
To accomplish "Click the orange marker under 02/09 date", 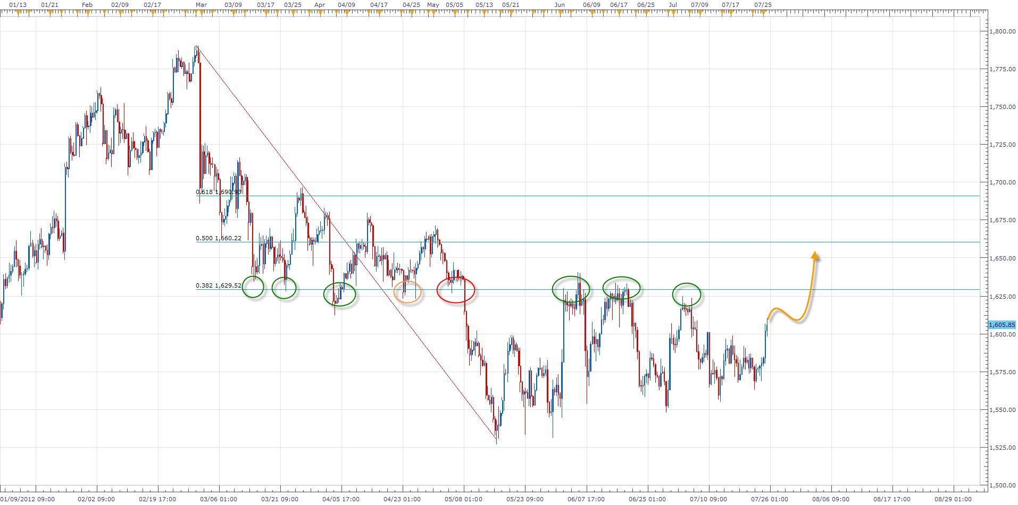I will pyautogui.click(x=120, y=13).
